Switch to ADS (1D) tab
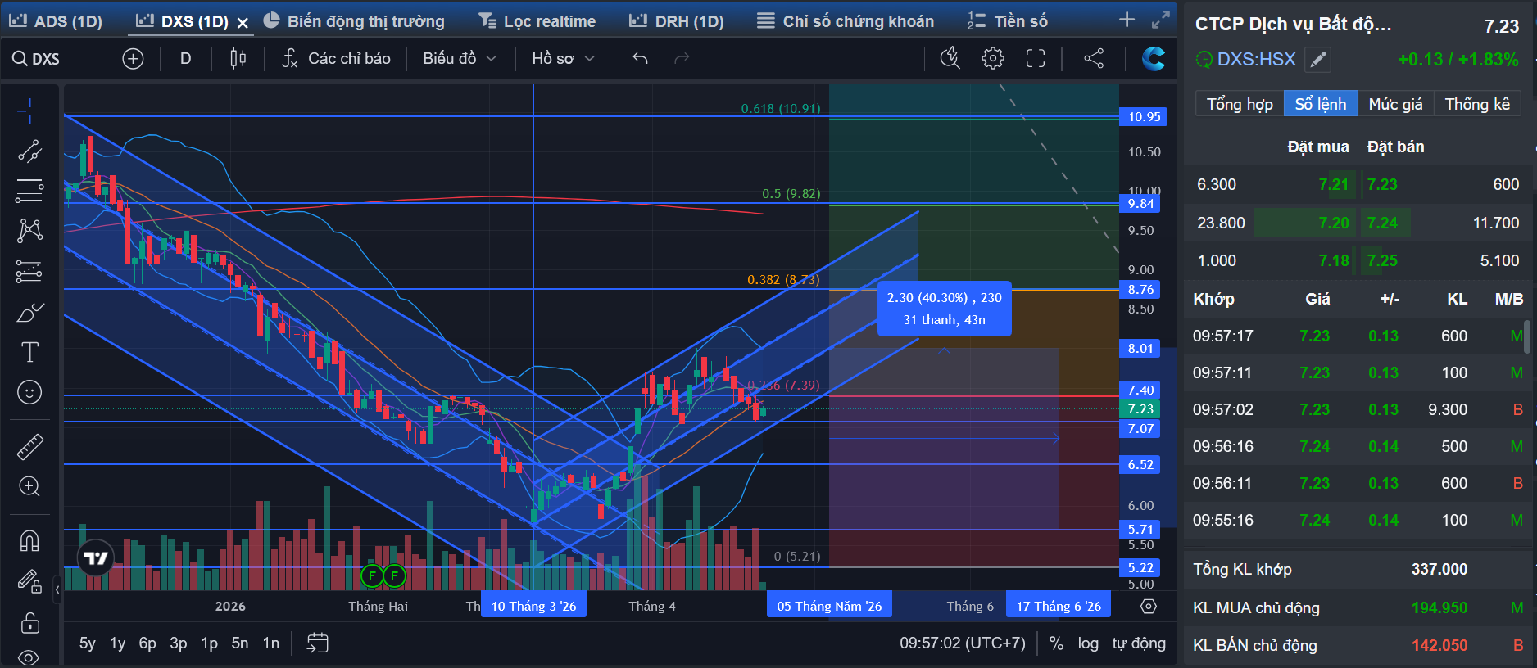This screenshot has height=668, width=1537. click(x=56, y=21)
